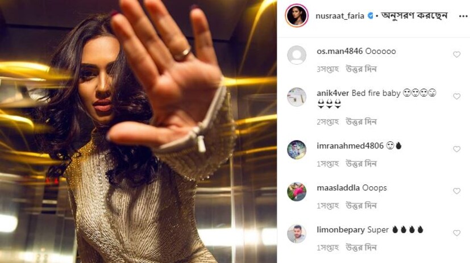
Task: Like maasladdla's Ooops comment heart
Action: click(456, 191)
